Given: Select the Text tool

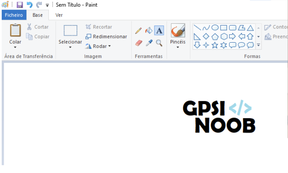Looking at the screenshot, I should click(159, 31).
